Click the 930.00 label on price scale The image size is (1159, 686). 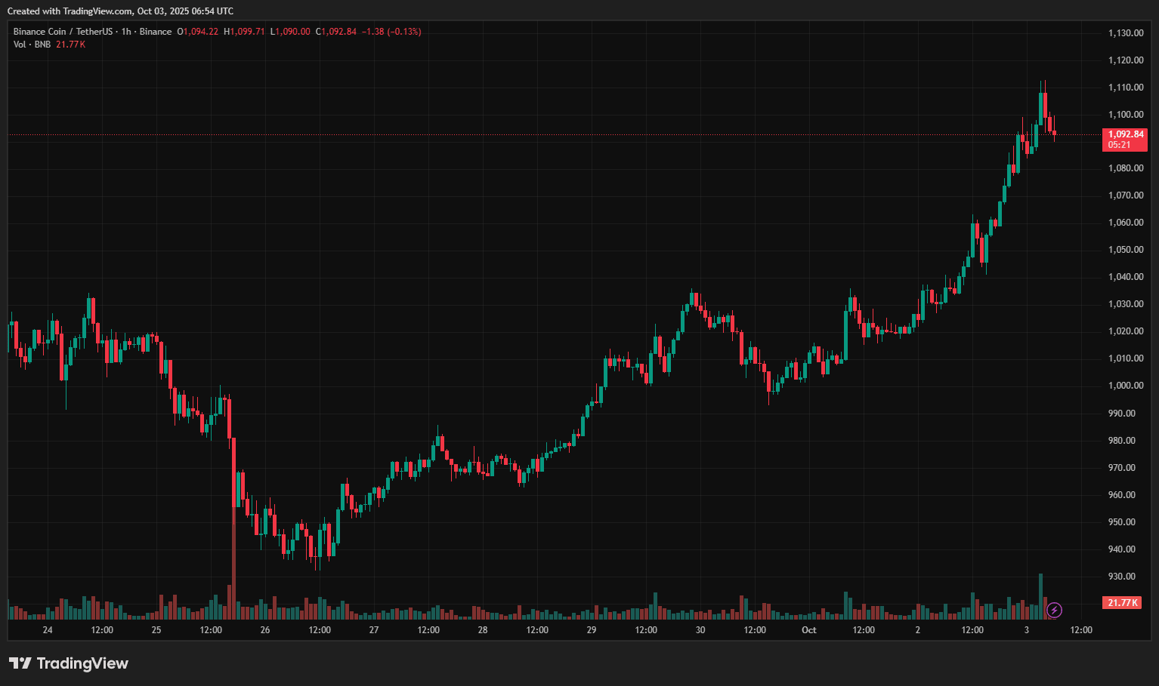(1121, 577)
